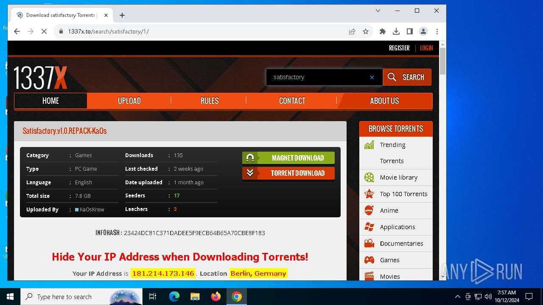This screenshot has width=543, height=305.
Task: Open Task View on the taskbar
Action: 153,297
